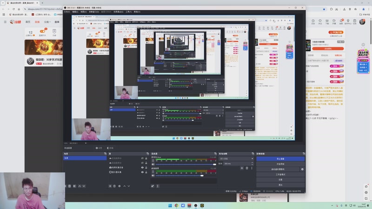Click the Mic/Aux volume slider
Viewport: 372px width, 209px height.
(x=186, y=164)
